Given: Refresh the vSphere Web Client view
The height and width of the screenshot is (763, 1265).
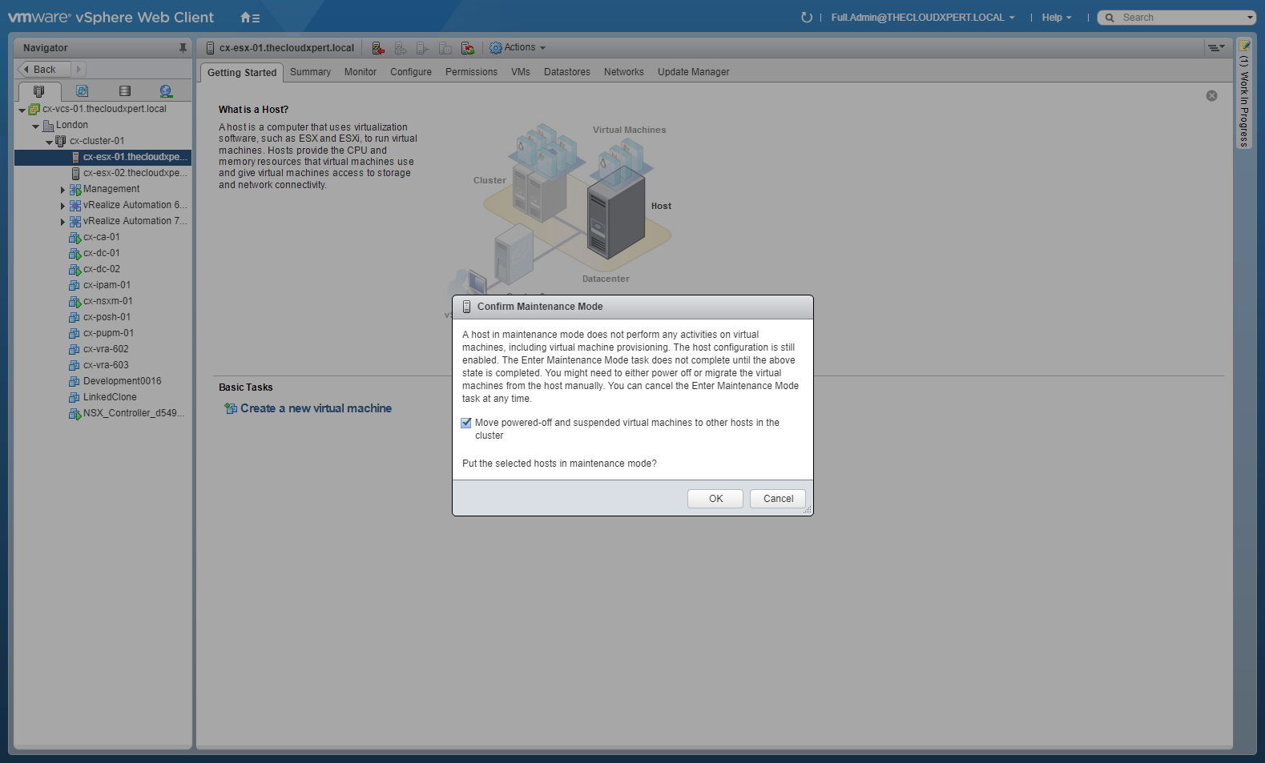Looking at the screenshot, I should pos(806,18).
